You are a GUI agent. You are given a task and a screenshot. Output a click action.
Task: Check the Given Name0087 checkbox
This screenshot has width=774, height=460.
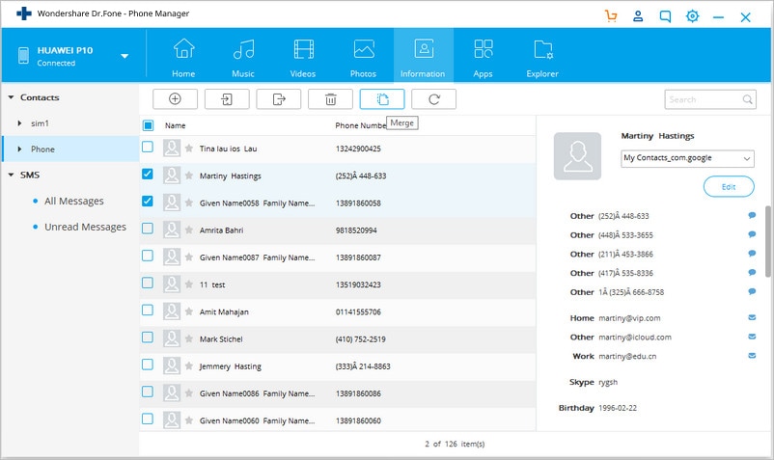(147, 256)
